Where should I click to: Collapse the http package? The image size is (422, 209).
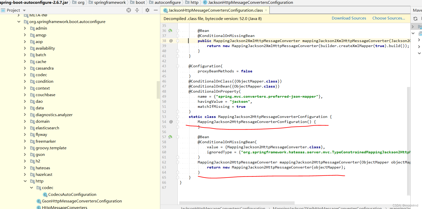tap(25, 181)
